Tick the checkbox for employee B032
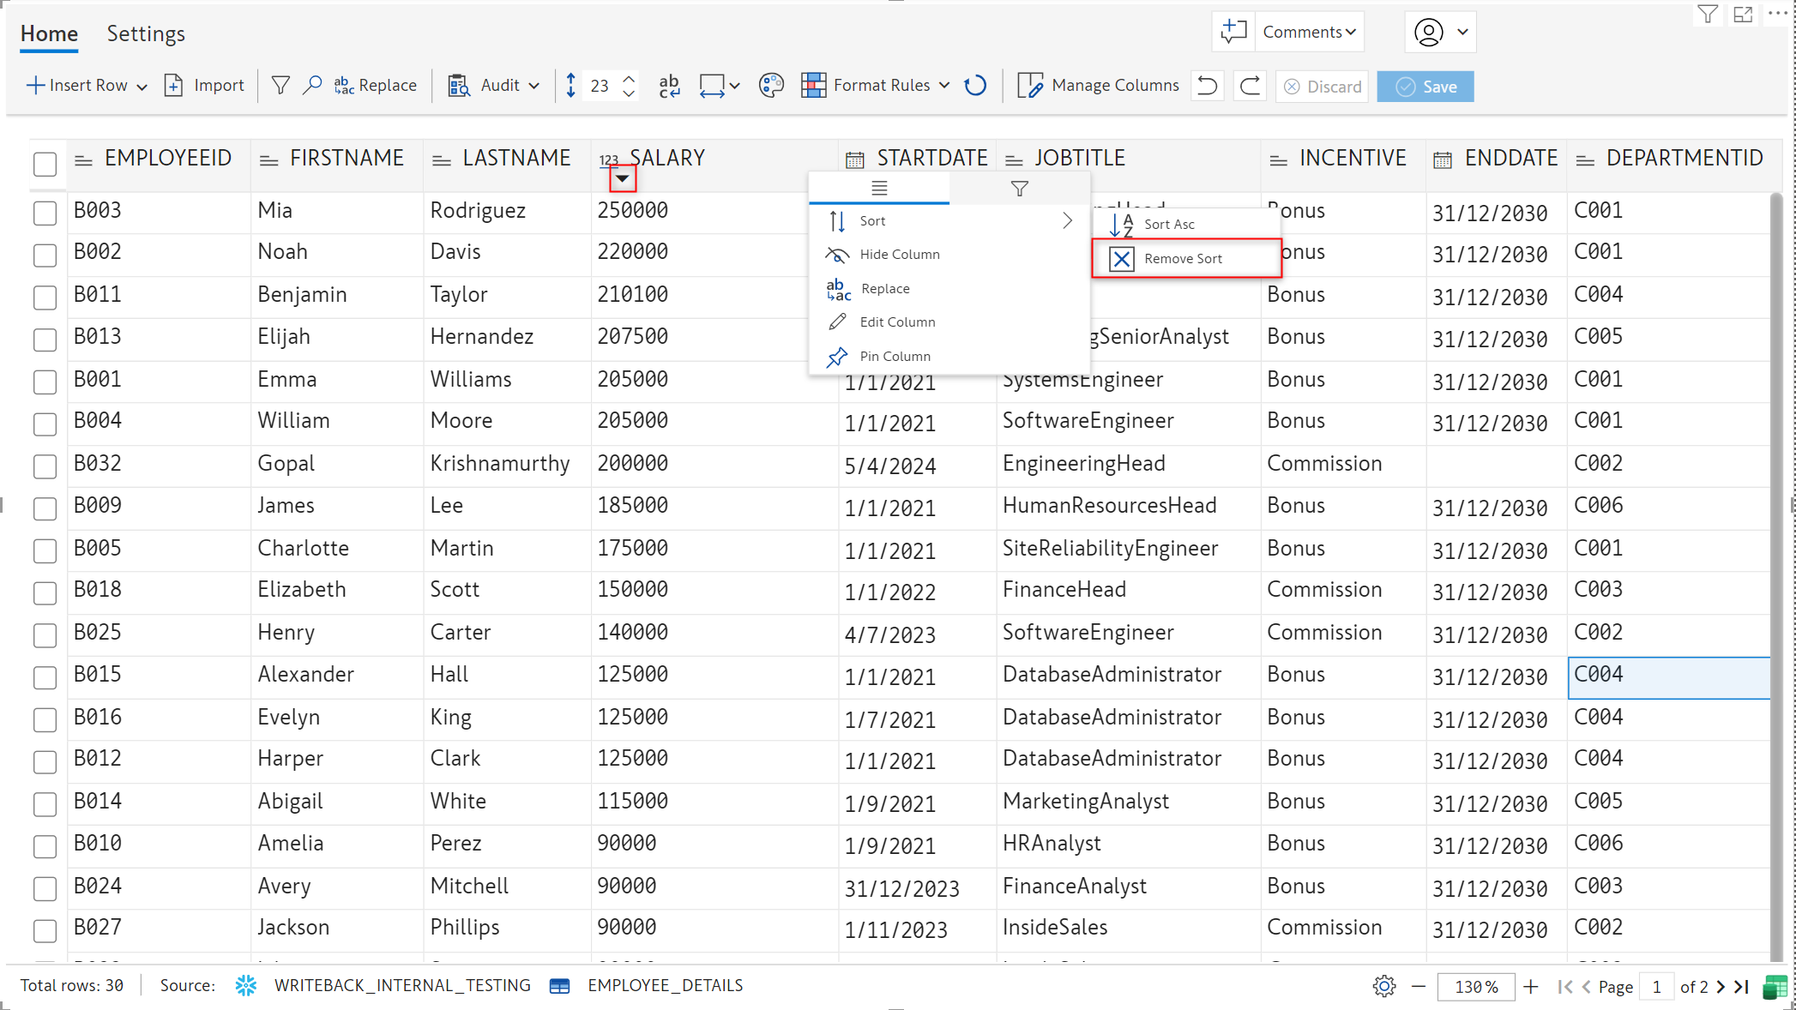This screenshot has height=1010, width=1796. click(45, 466)
